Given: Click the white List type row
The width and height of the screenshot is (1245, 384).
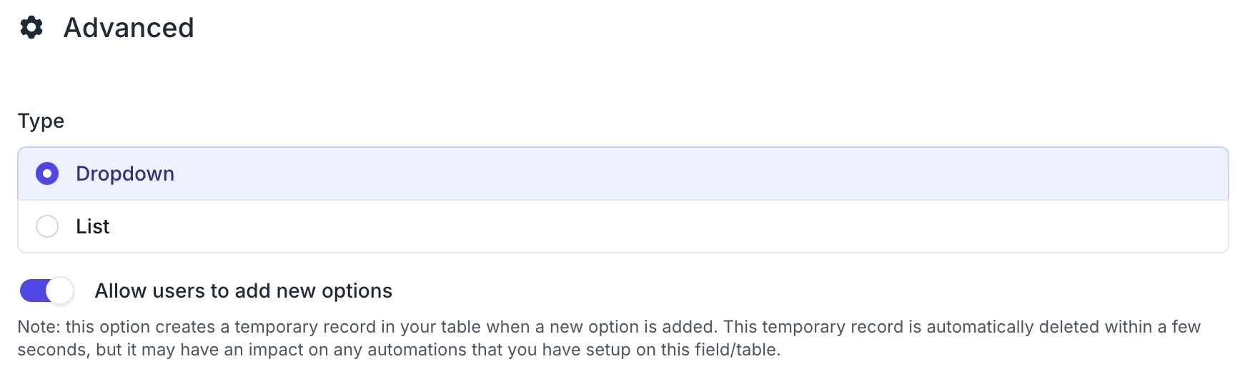Looking at the screenshot, I should click(623, 226).
